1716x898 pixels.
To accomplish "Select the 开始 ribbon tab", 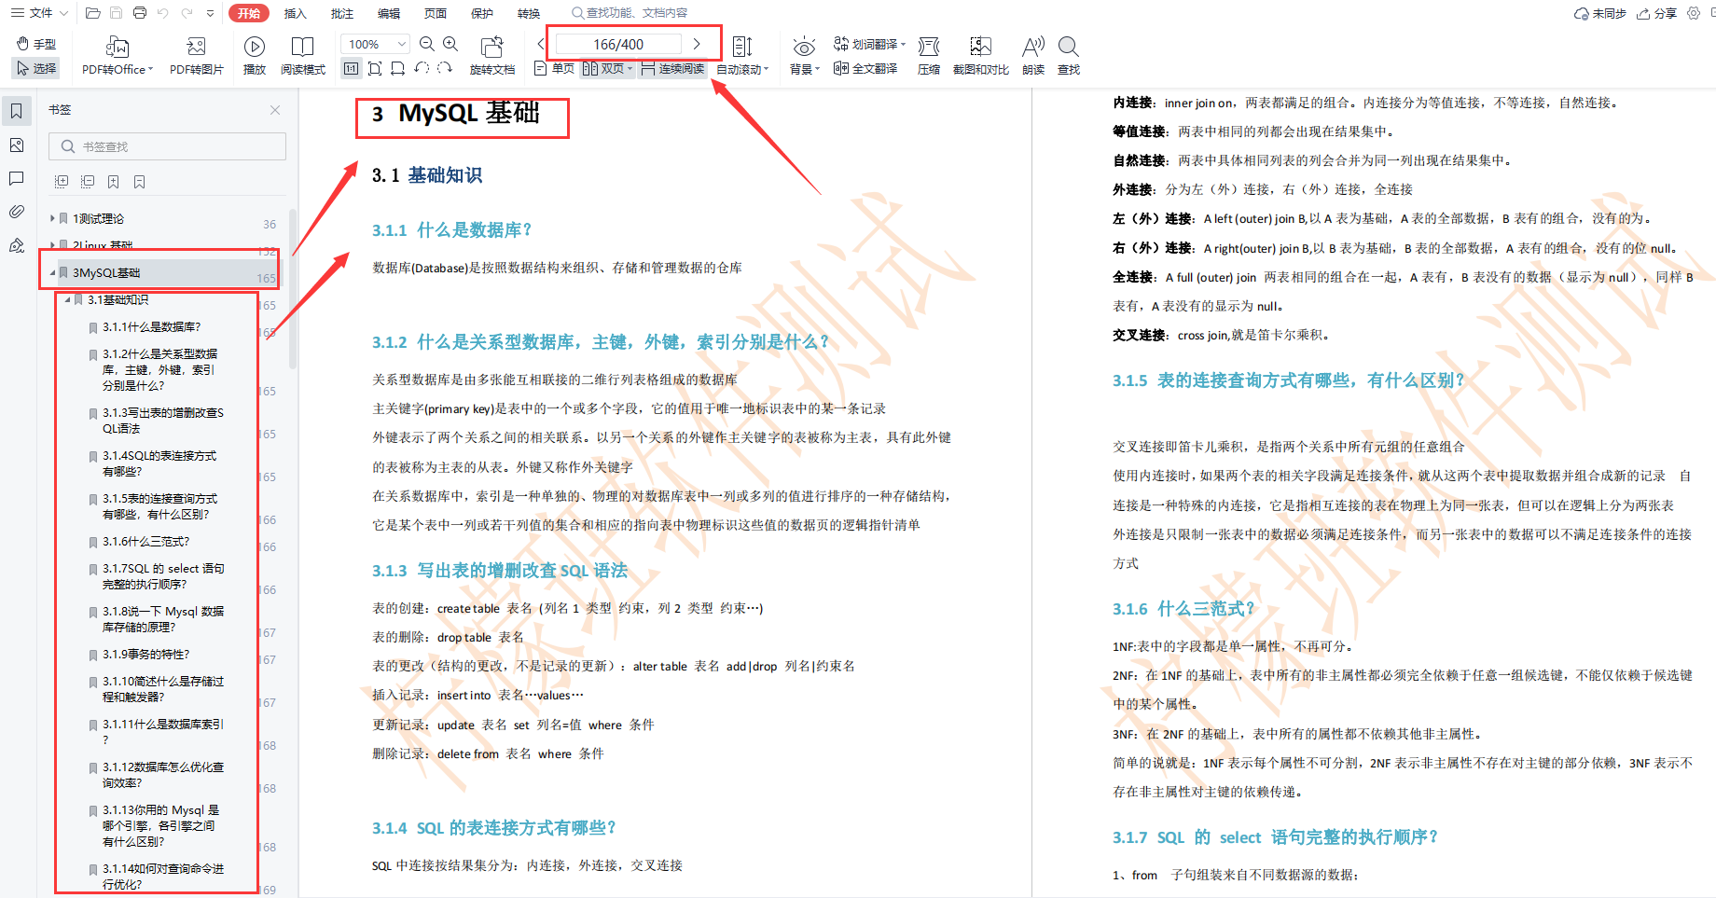I will [x=249, y=13].
